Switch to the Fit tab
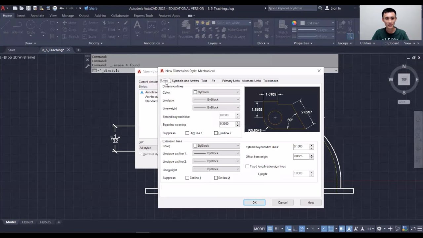Viewport: 423px width, 238px height. pyautogui.click(x=213, y=81)
